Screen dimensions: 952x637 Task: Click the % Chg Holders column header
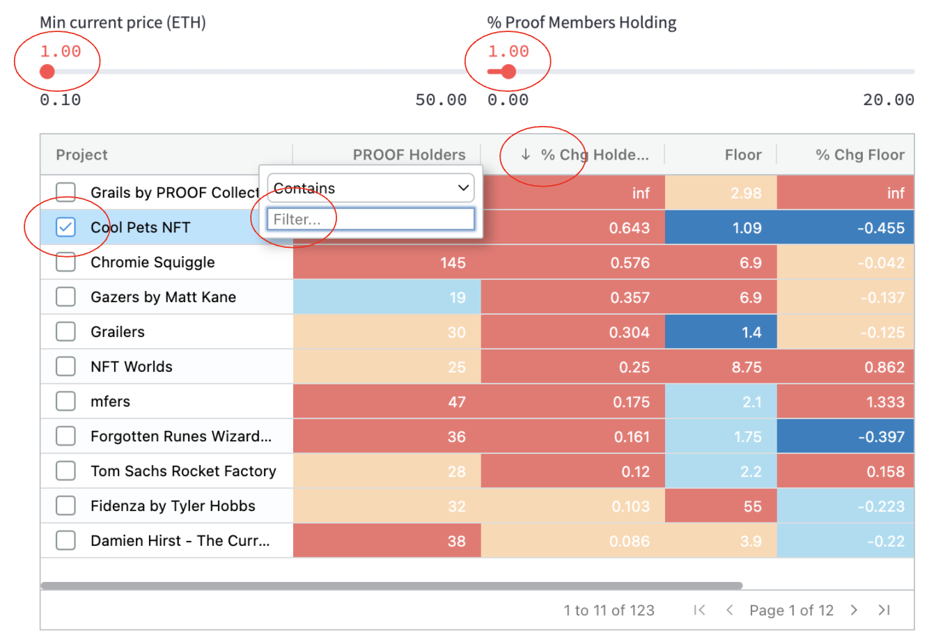[595, 155]
